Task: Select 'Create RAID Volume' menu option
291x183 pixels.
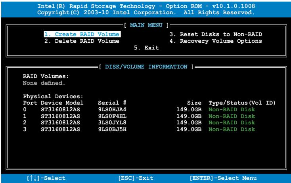Action: 82,34
